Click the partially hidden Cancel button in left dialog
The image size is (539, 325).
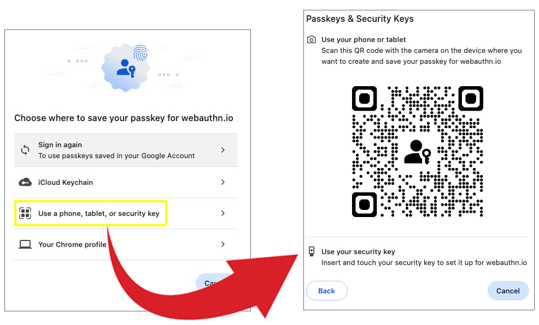coord(208,282)
